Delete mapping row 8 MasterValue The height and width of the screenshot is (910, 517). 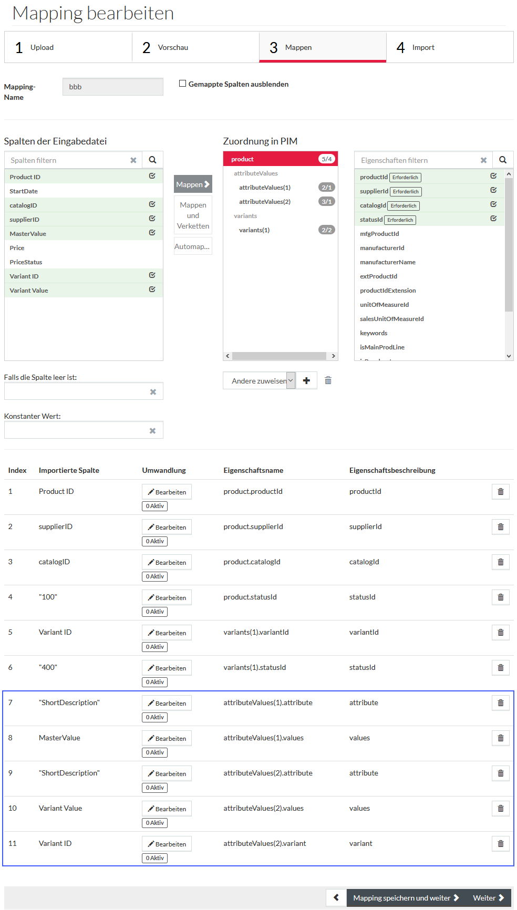click(501, 738)
